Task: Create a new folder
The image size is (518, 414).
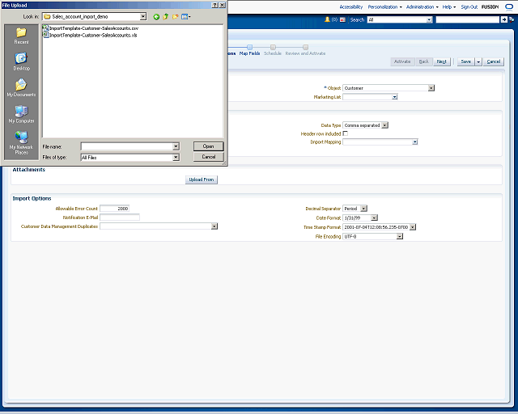Action: (175, 16)
